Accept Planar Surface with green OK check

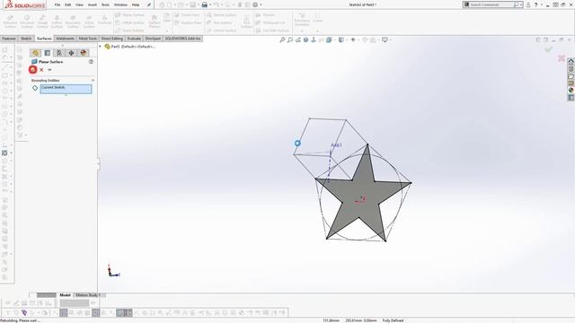(x=33, y=70)
